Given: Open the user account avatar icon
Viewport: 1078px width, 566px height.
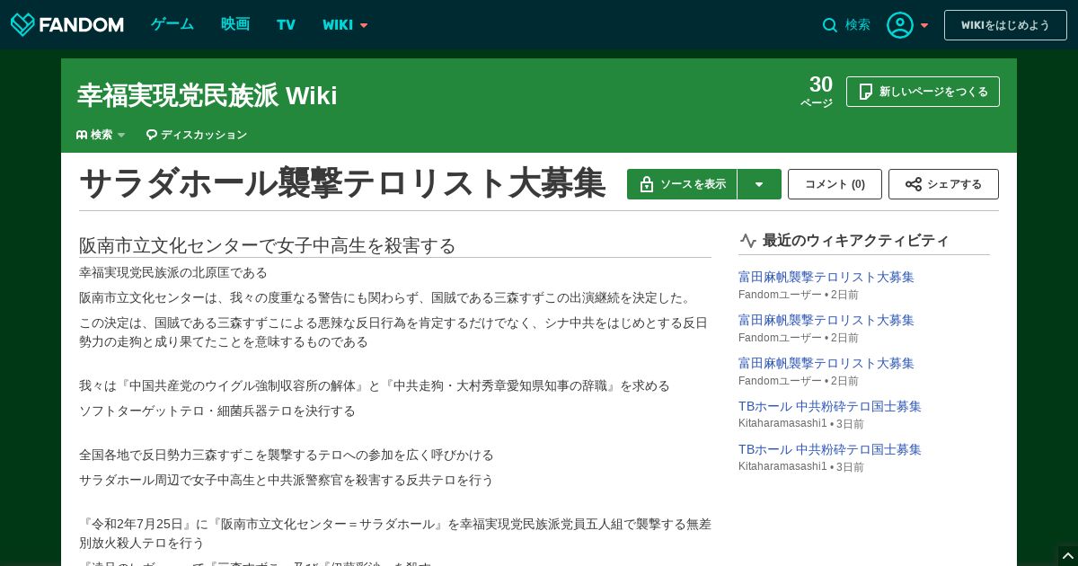Looking at the screenshot, I should coord(900,25).
